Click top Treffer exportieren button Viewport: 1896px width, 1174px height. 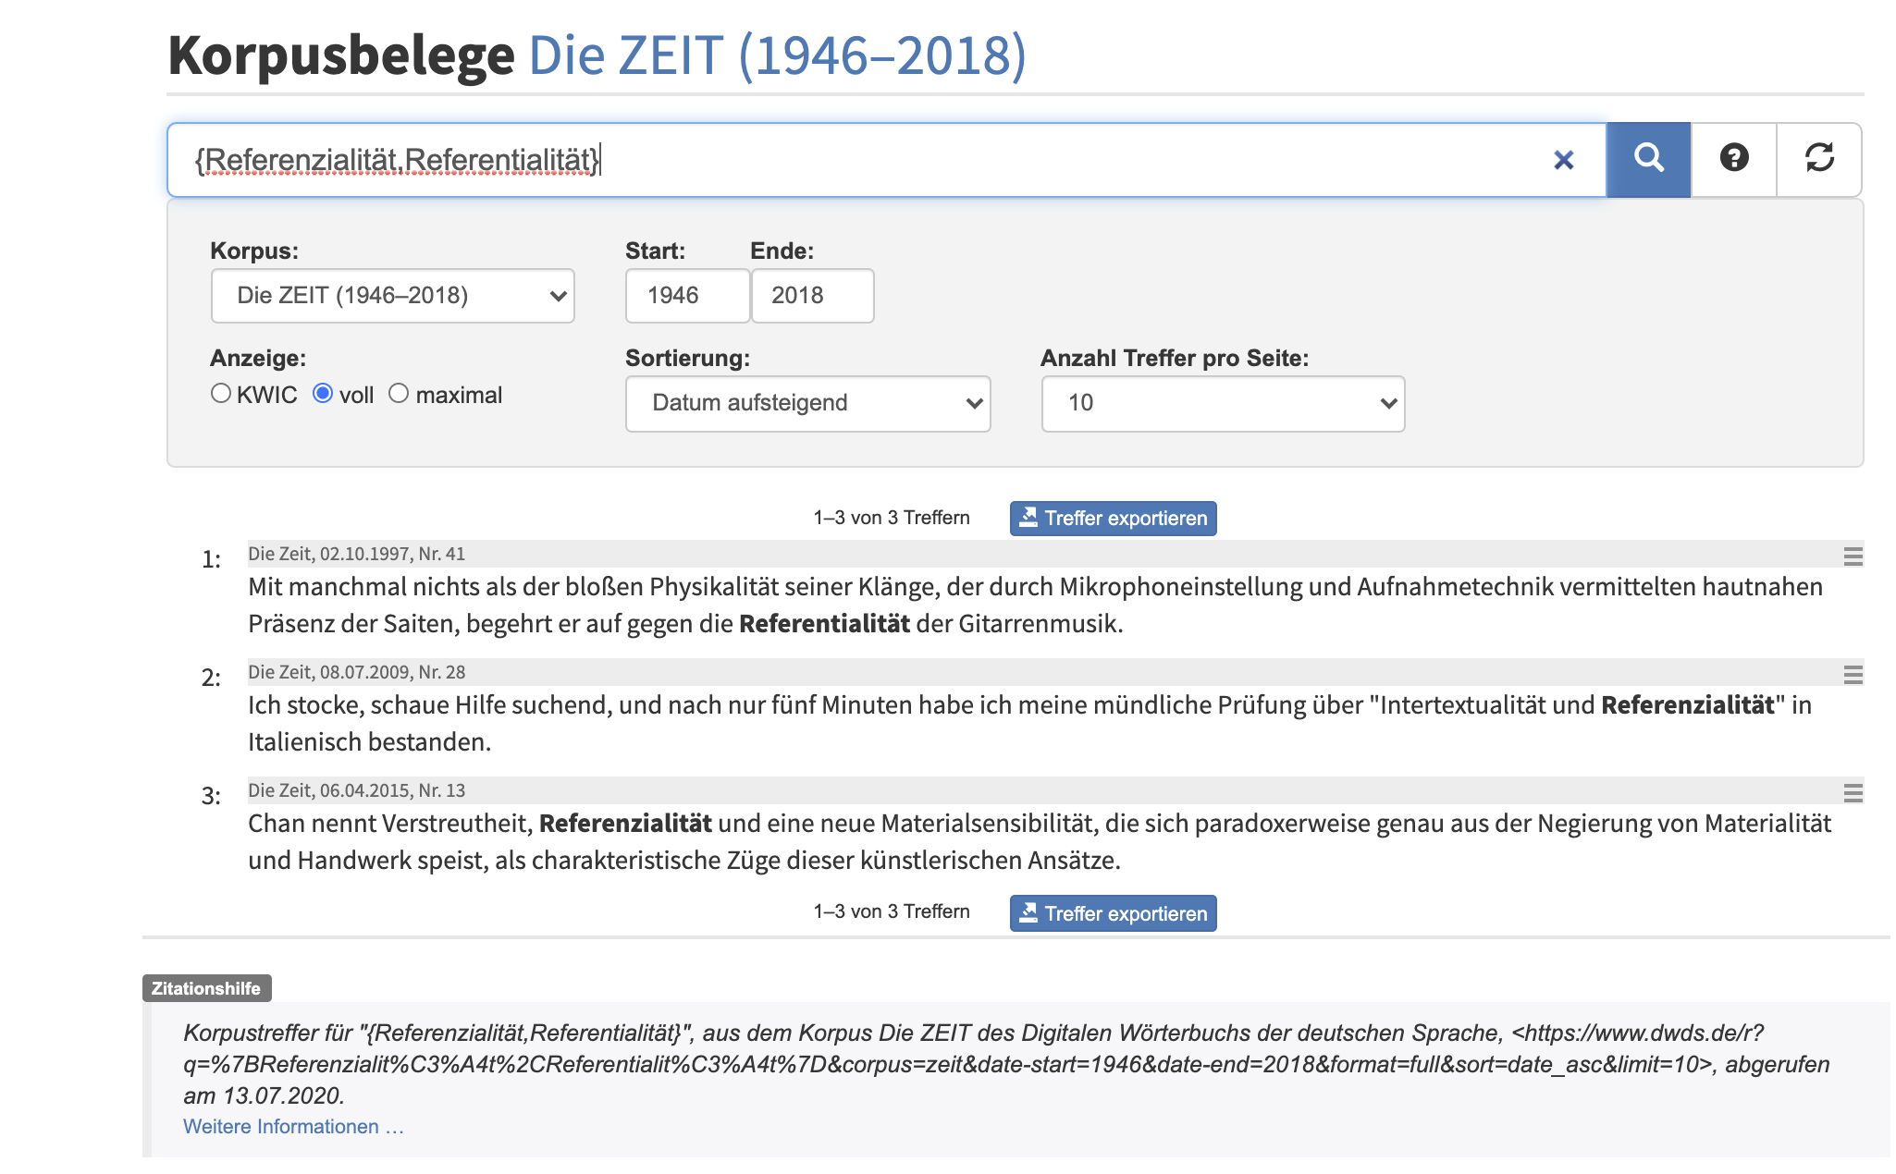coord(1113,519)
